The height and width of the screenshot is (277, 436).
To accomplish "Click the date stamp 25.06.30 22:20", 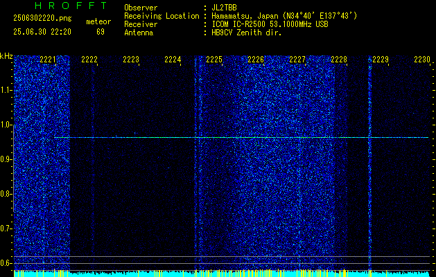I will (42, 32).
